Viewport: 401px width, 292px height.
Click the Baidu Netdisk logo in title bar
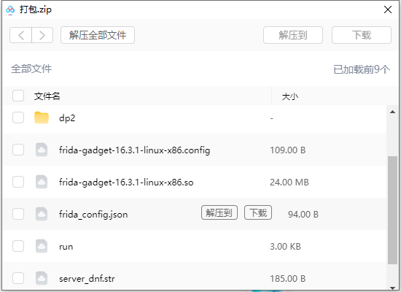click(x=10, y=10)
